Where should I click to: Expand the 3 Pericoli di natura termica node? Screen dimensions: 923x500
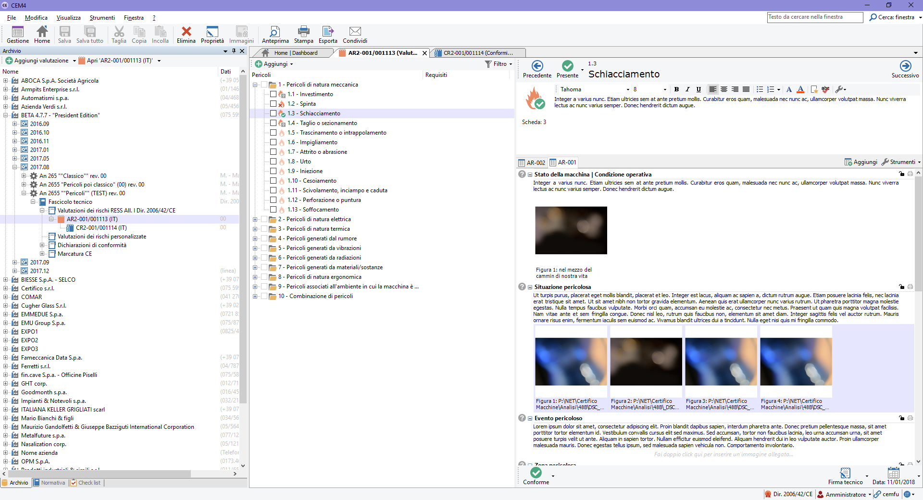point(255,229)
